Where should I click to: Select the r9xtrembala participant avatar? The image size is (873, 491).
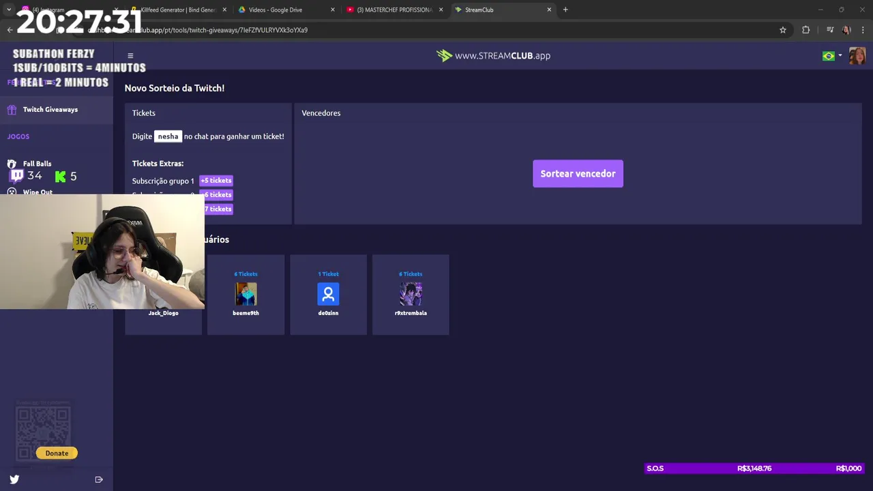[x=411, y=294]
